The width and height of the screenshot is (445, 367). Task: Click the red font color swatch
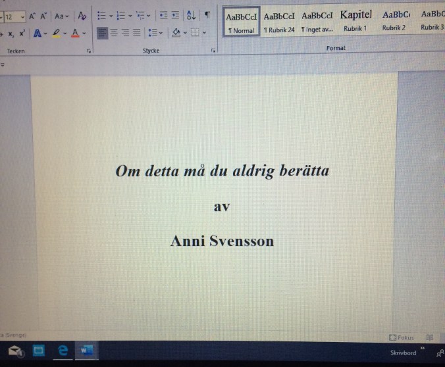tap(76, 32)
